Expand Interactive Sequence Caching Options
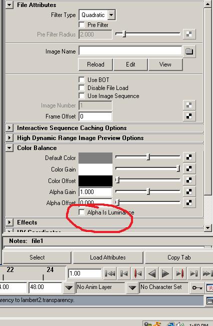 point(9,127)
